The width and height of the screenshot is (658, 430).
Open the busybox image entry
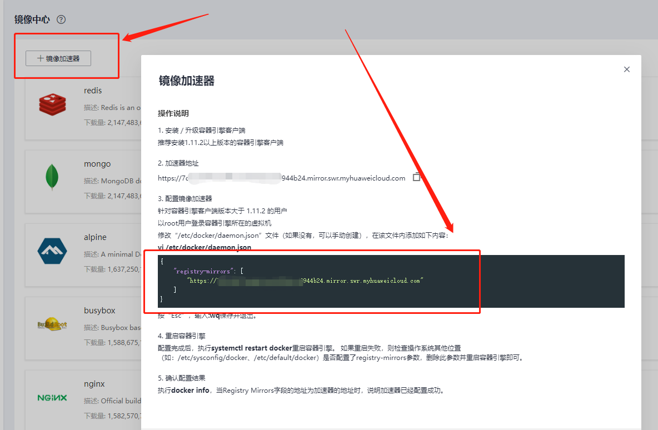click(x=99, y=311)
